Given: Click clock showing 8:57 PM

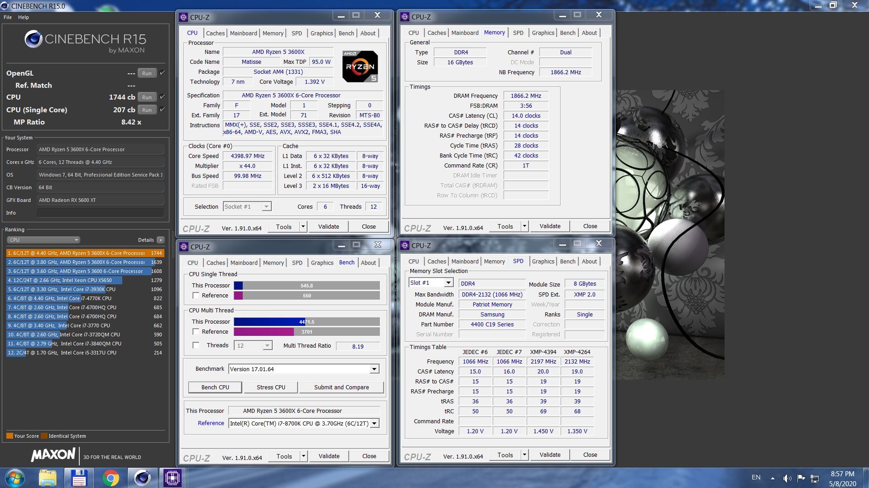Looking at the screenshot, I should [x=842, y=474].
